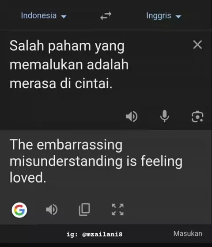Image resolution: width=212 pixels, height=247 pixels.
Task: Click the ig @mzailani8 watermark text
Action: point(95,234)
